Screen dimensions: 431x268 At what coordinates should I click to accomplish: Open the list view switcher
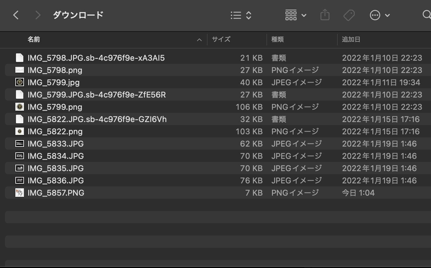[241, 15]
